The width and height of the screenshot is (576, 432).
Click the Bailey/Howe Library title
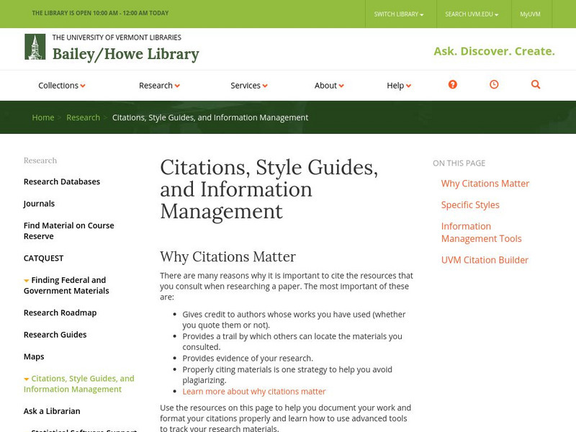click(x=126, y=54)
